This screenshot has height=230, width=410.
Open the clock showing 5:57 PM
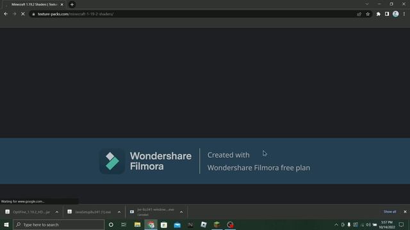click(387, 225)
